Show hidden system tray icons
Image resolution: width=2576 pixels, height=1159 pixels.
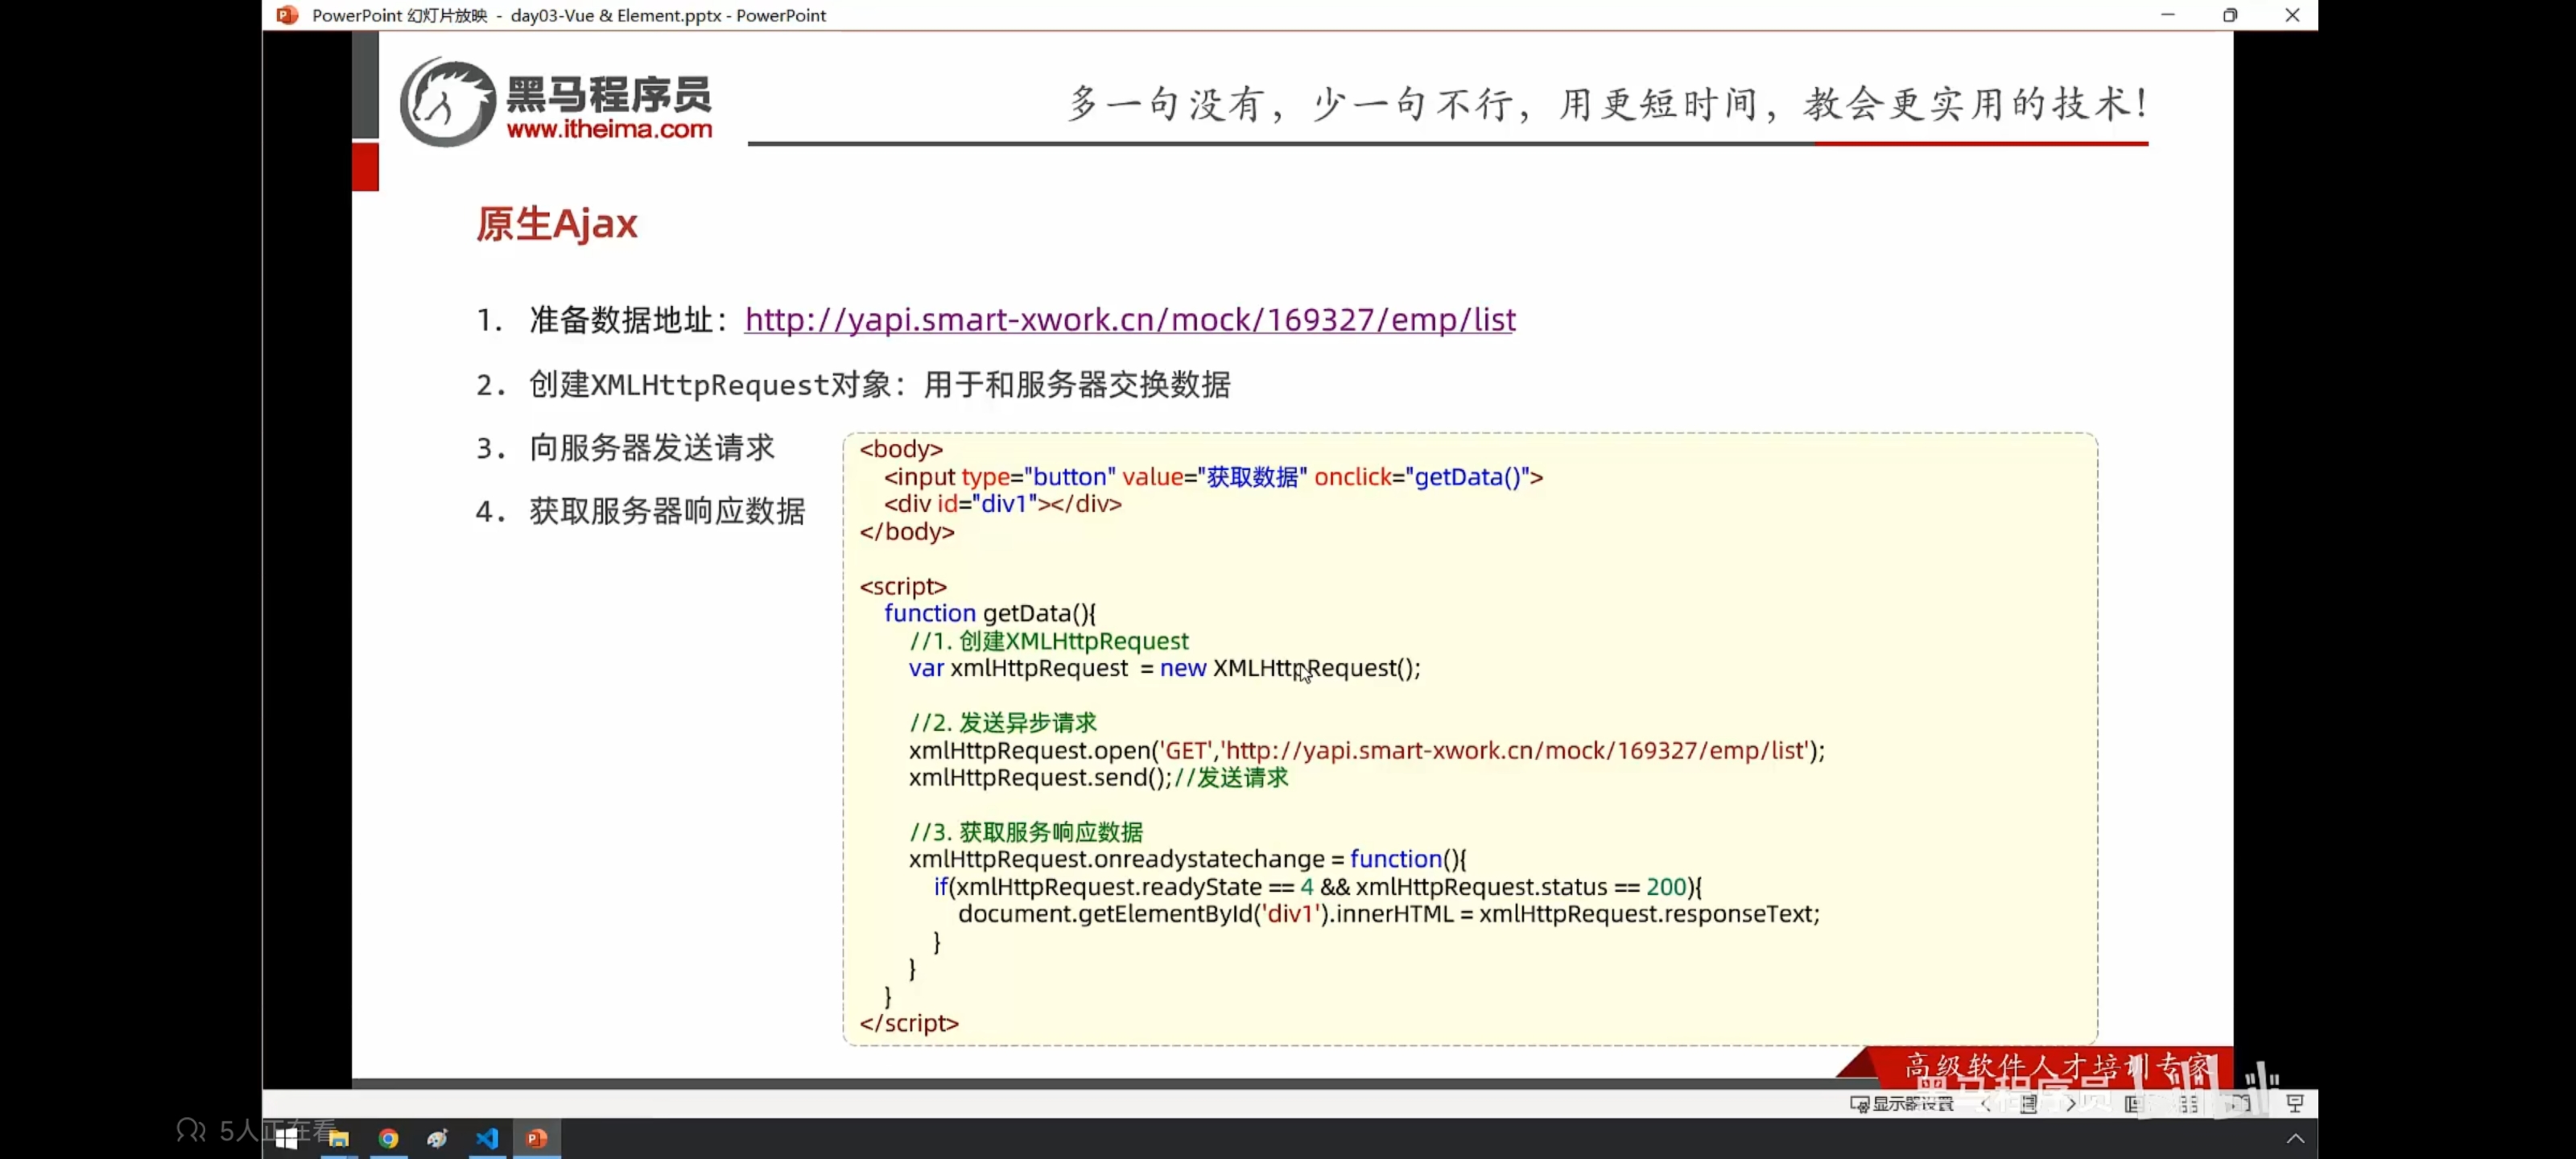coord(2295,1138)
